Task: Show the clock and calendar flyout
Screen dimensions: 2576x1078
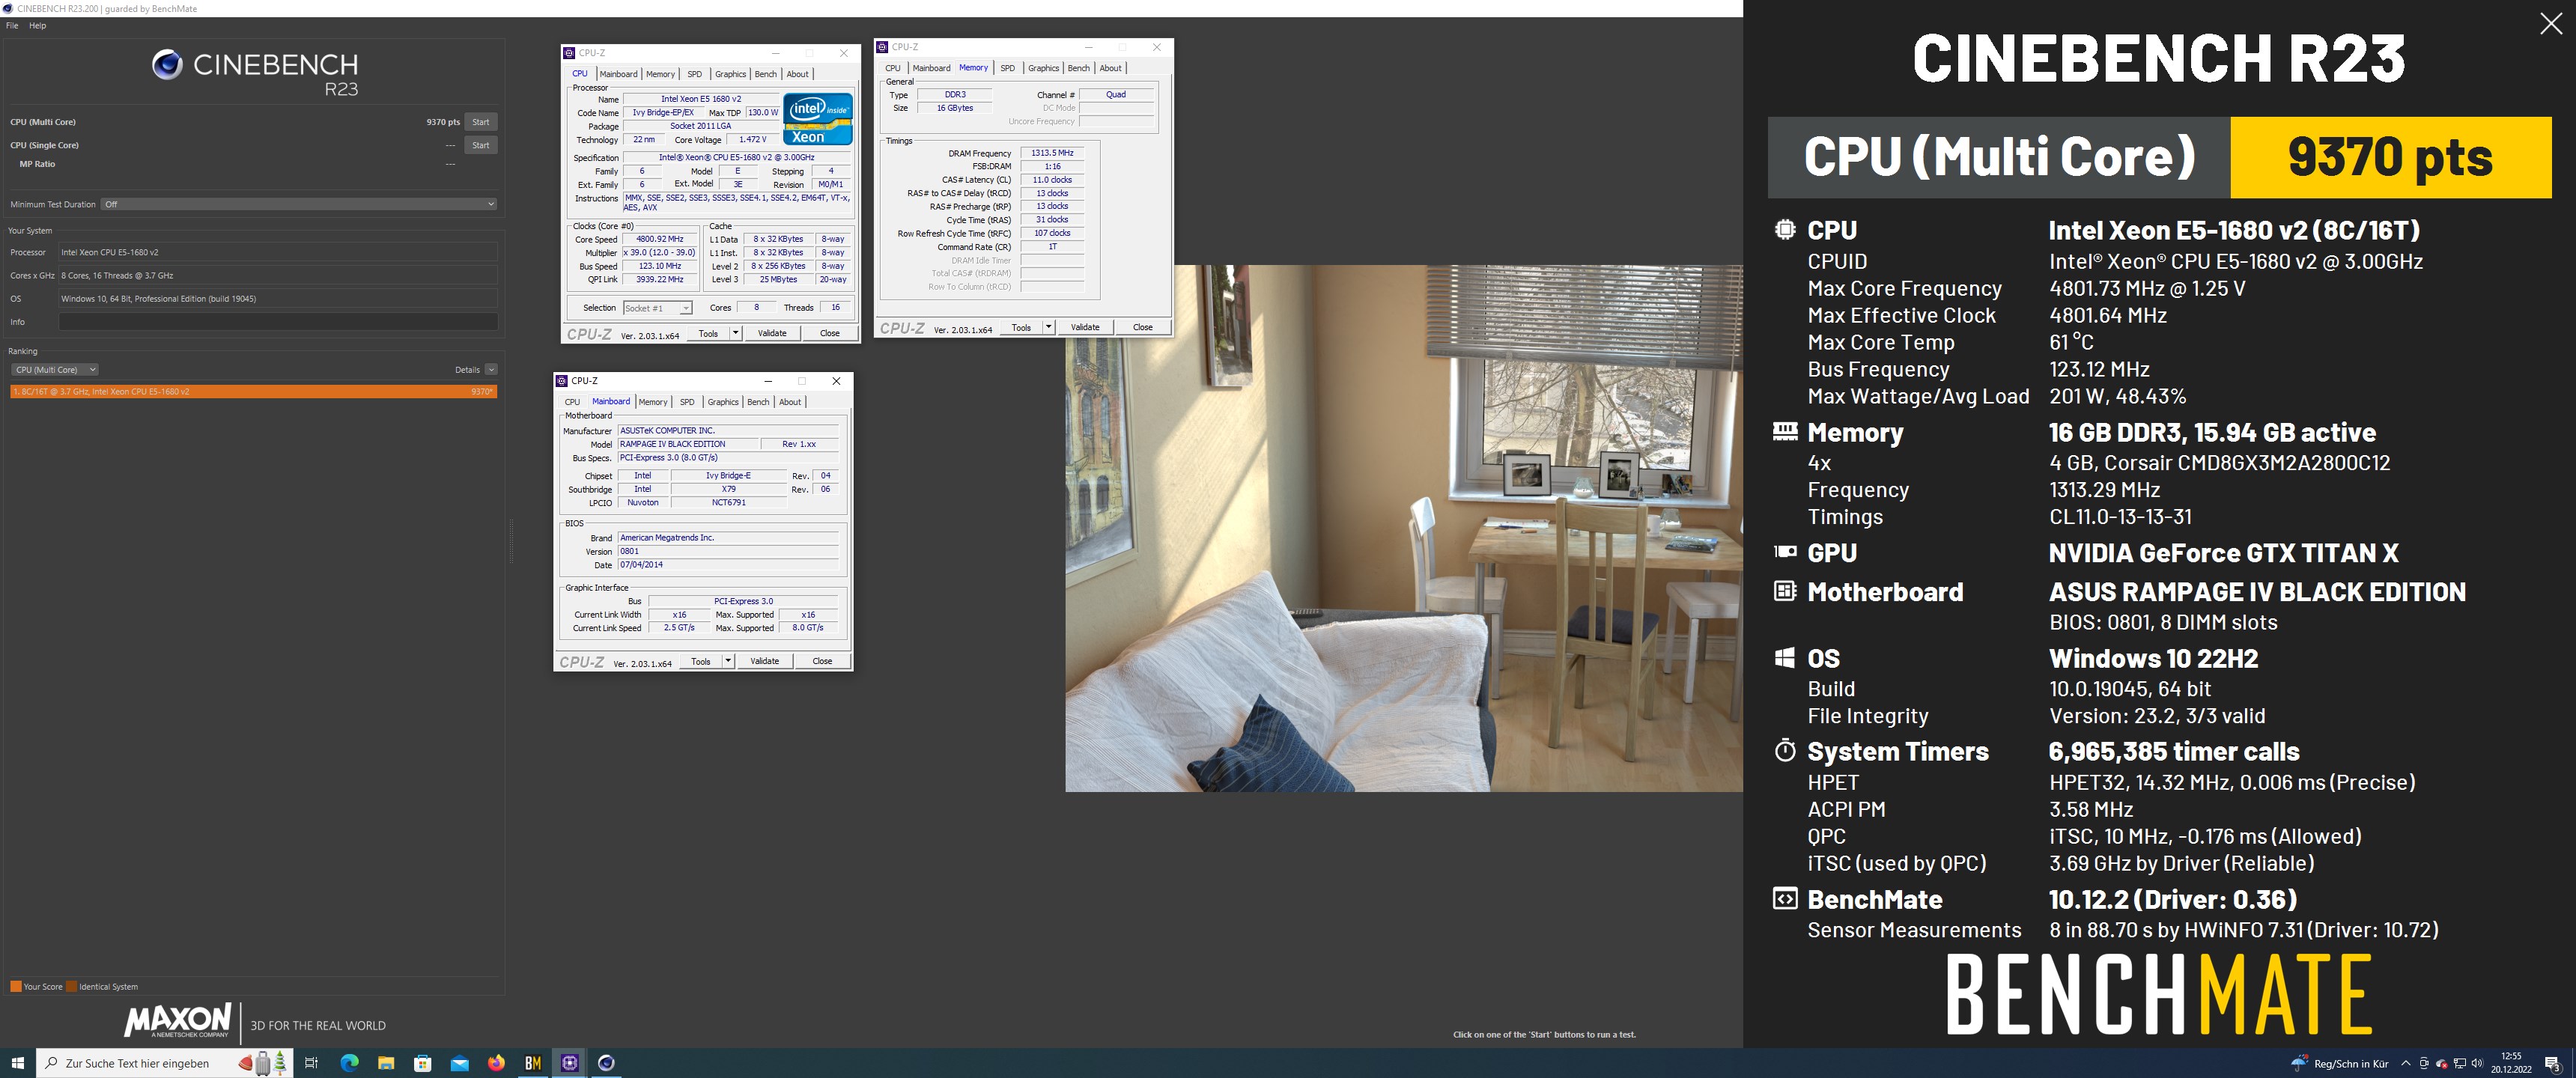Action: (2512, 1063)
